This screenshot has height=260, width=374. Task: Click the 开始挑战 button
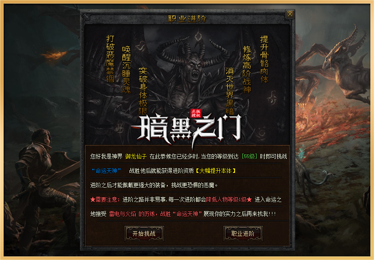tap(144, 234)
